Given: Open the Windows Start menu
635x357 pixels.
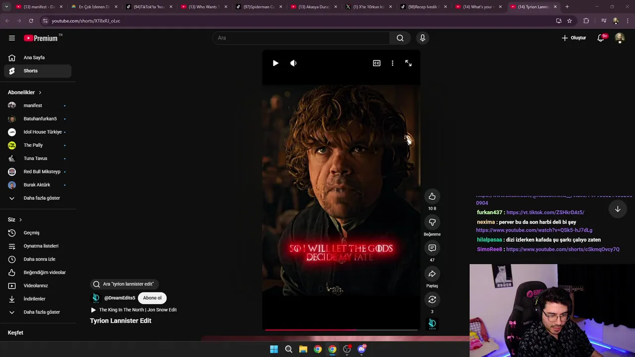Looking at the screenshot, I should 274,349.
